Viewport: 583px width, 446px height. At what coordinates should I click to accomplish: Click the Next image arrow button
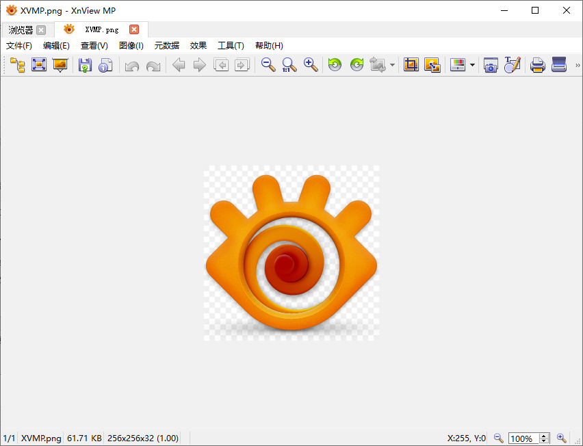[198, 64]
